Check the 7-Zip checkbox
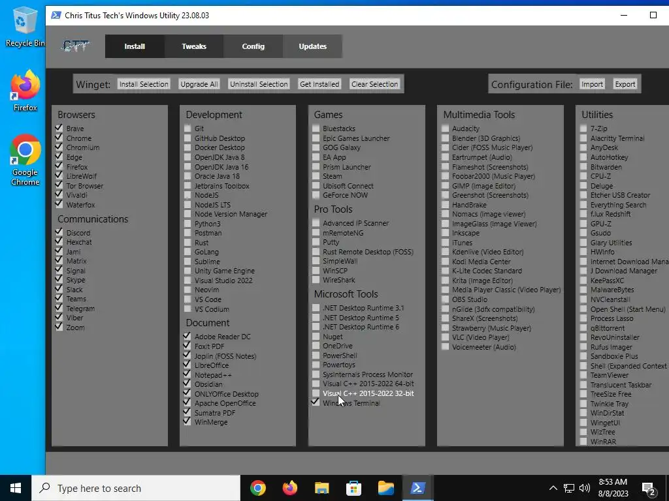Image resolution: width=669 pixels, height=501 pixels. [583, 128]
